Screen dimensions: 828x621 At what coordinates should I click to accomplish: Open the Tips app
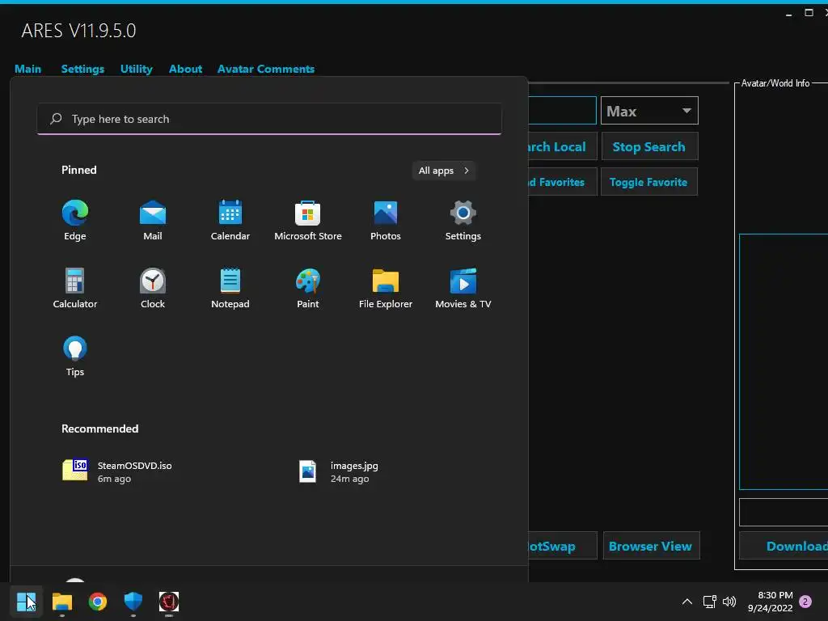(x=75, y=357)
